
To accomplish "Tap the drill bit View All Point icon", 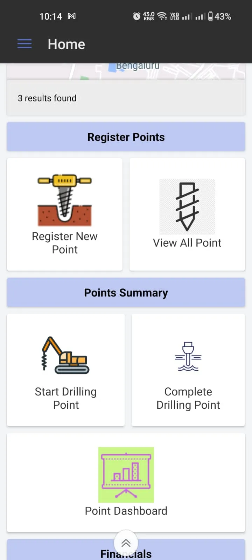I will pyautogui.click(x=187, y=206).
